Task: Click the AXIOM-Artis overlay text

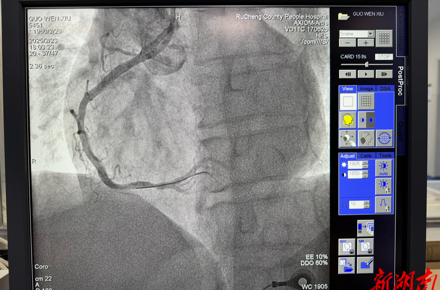Action: tap(311, 23)
